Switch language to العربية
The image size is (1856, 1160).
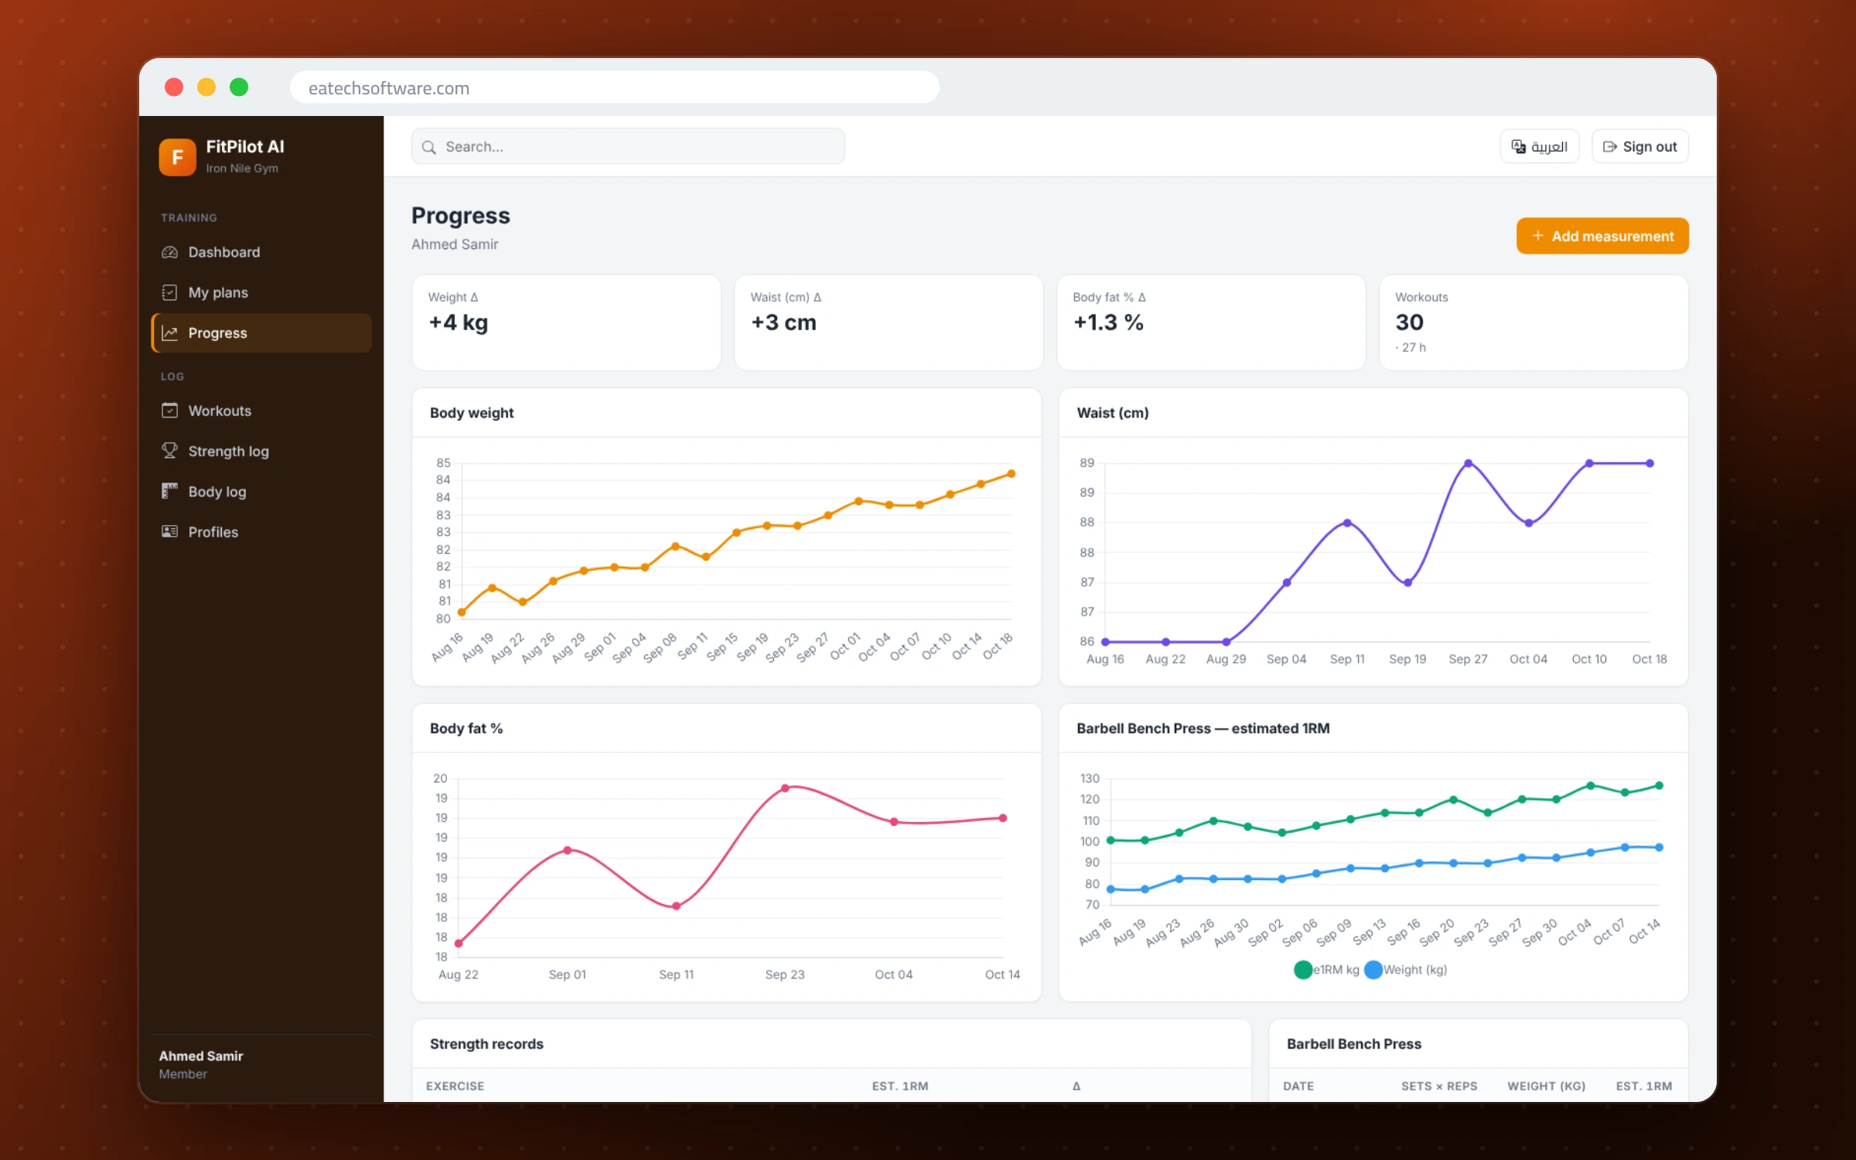pos(1540,146)
